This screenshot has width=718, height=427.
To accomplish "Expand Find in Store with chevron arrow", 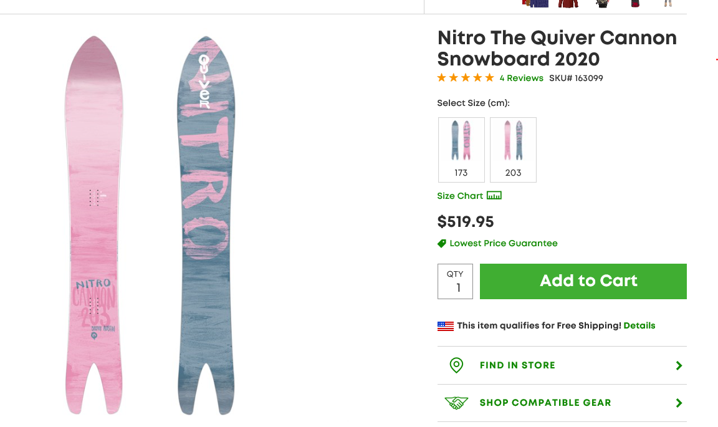I will tap(679, 366).
